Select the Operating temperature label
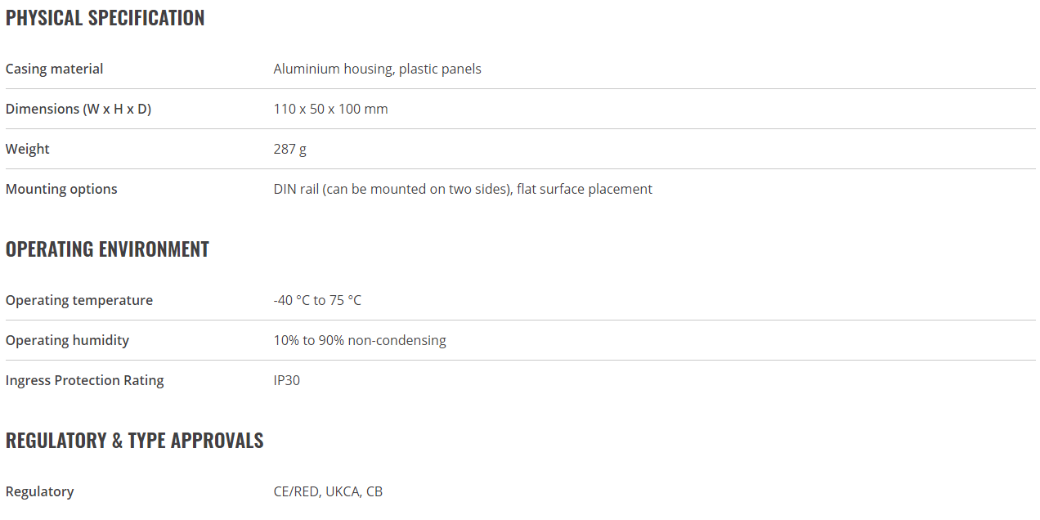 click(x=78, y=300)
